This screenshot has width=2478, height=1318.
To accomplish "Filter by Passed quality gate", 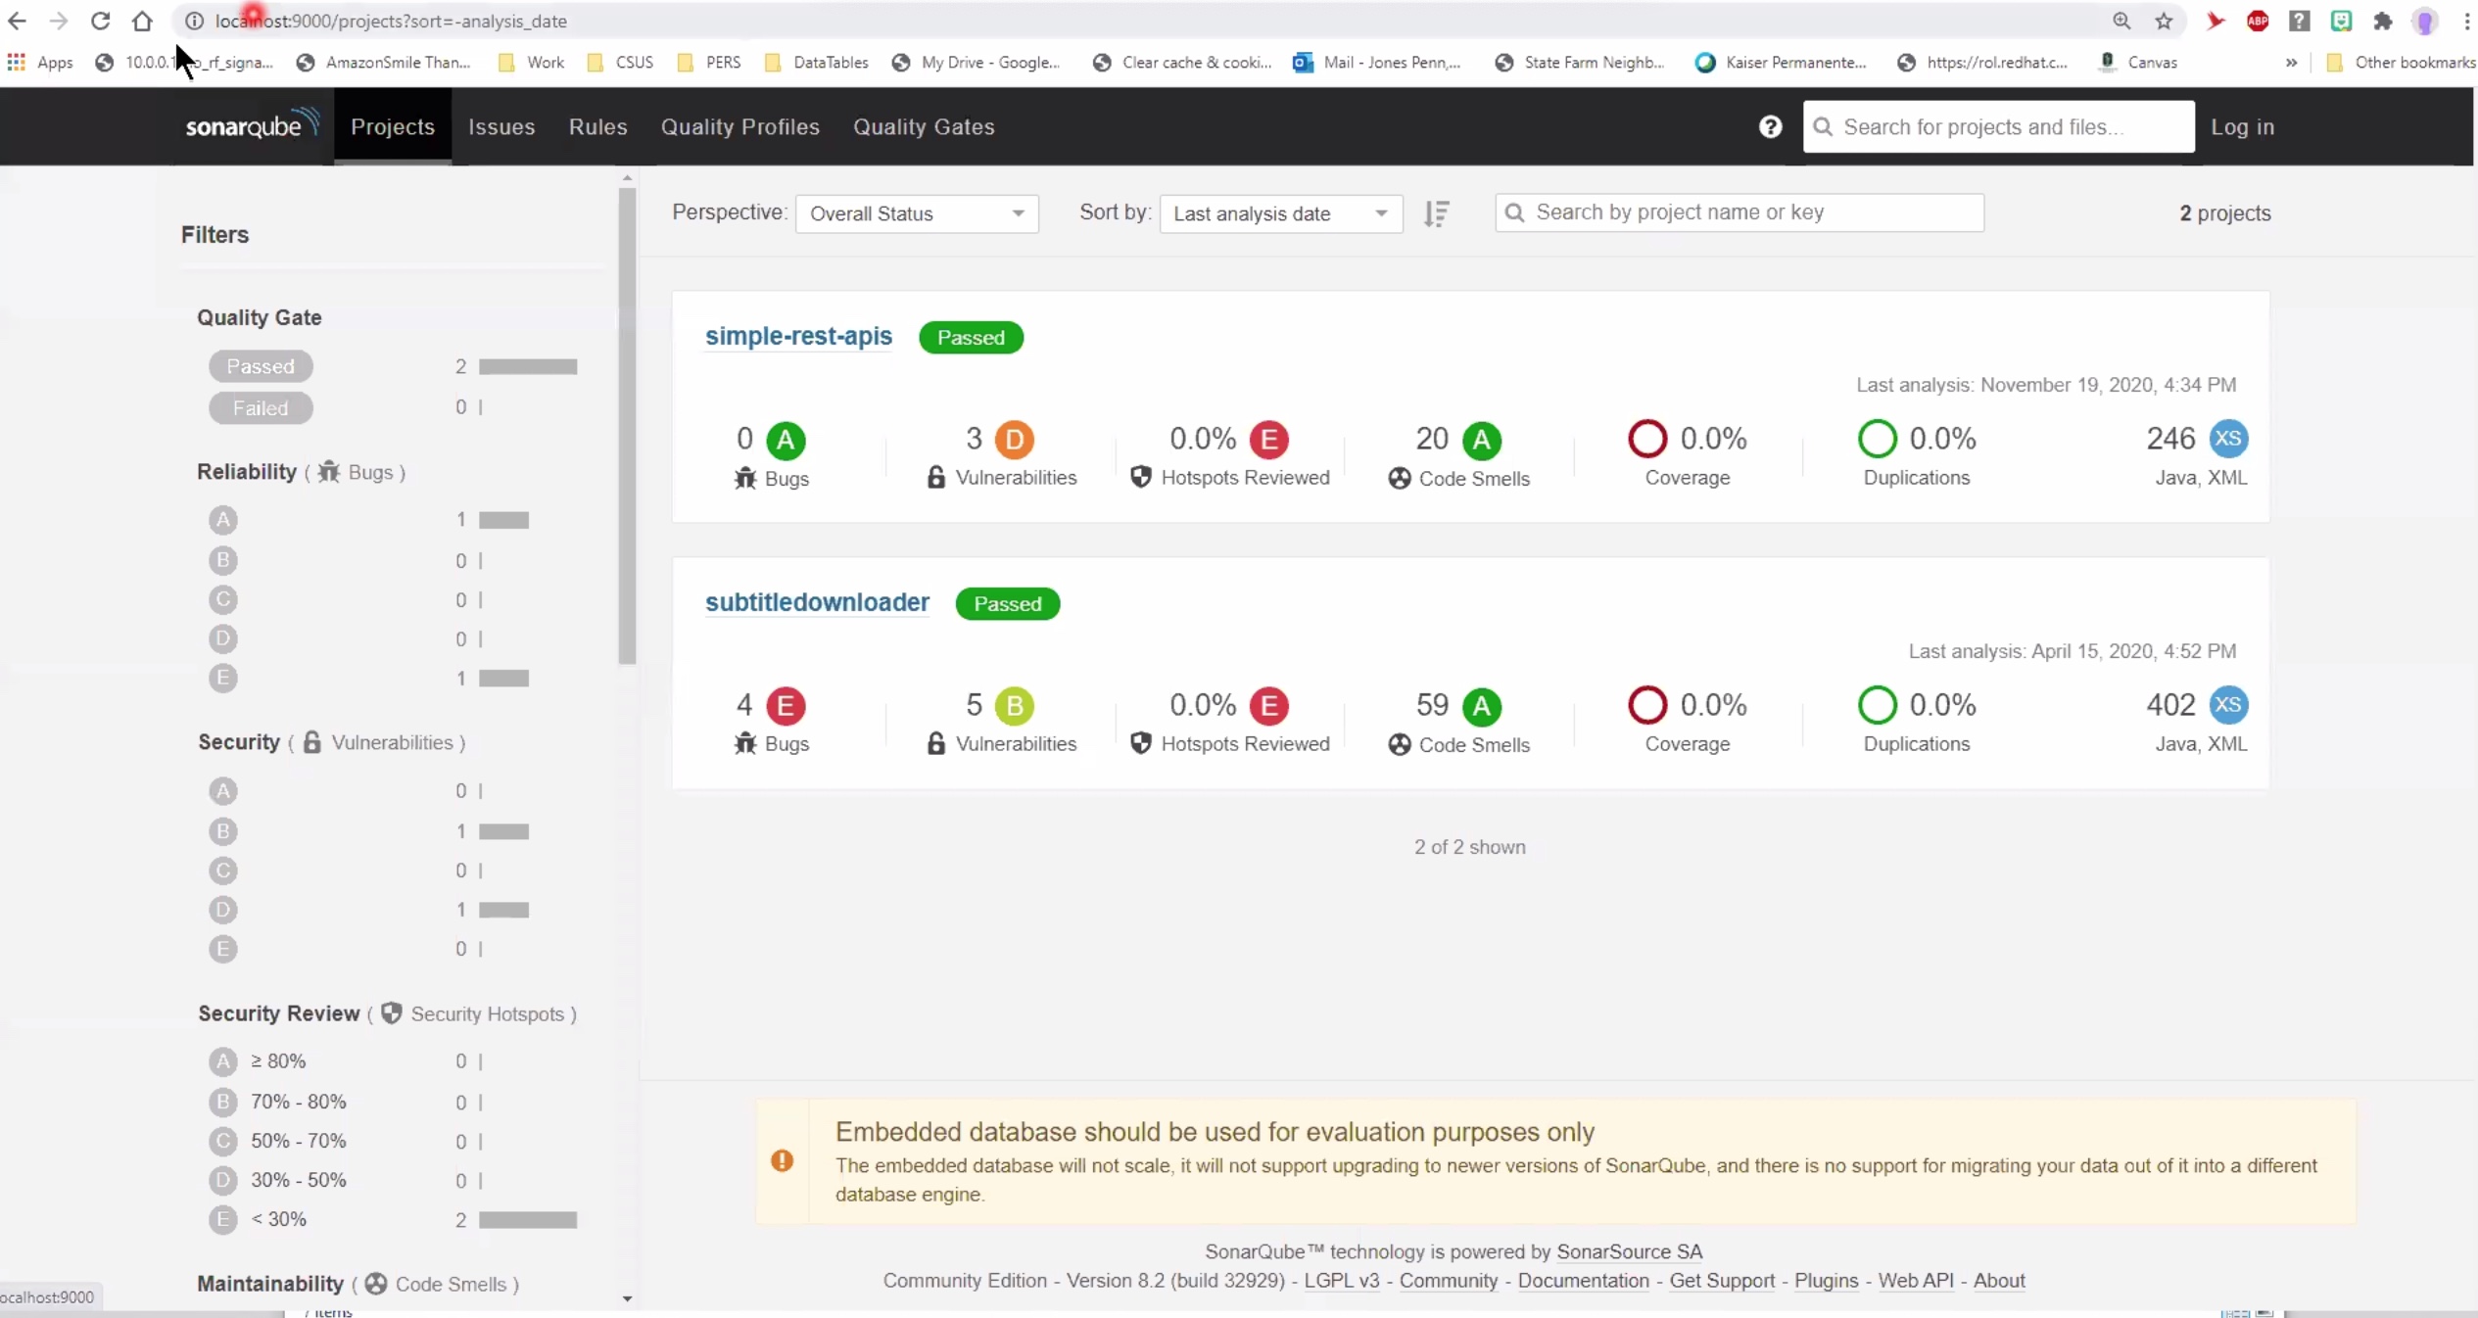I will 261,366.
